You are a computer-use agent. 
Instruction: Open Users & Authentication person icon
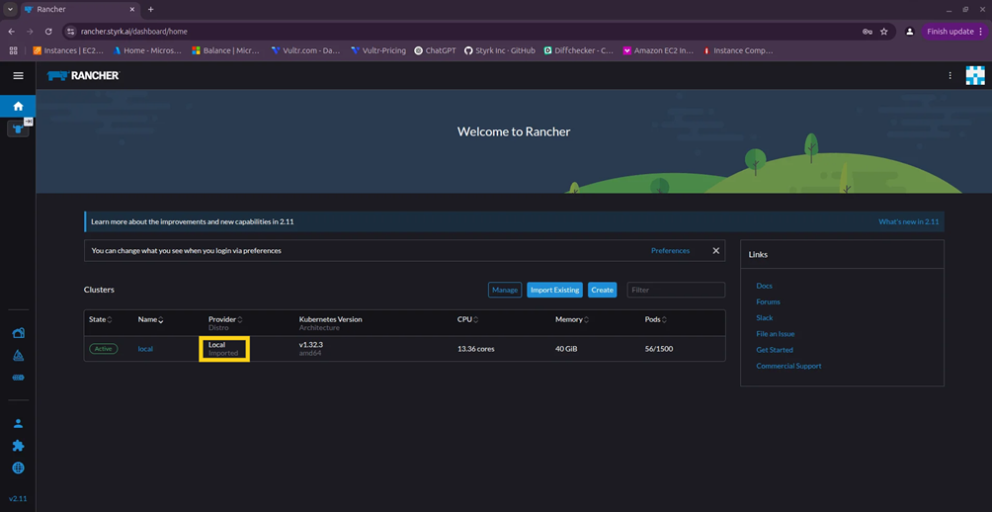[19, 423]
